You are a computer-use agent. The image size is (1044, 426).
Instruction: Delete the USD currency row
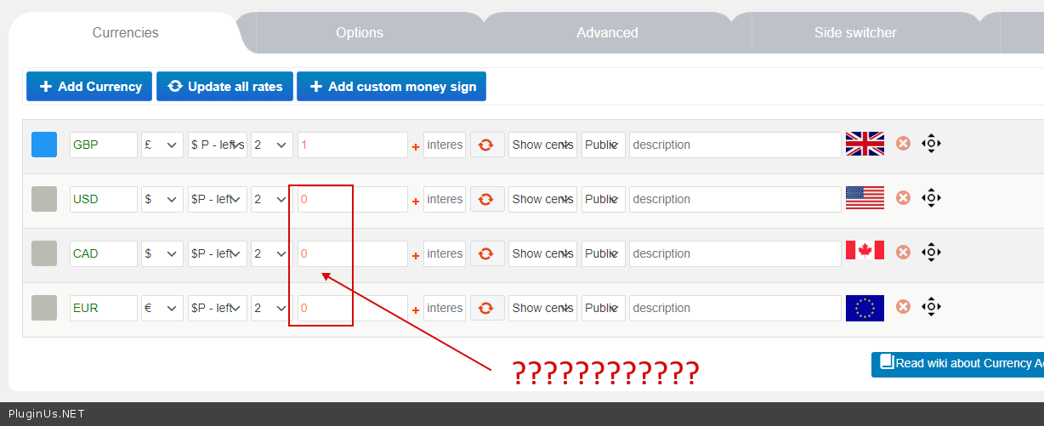903,197
